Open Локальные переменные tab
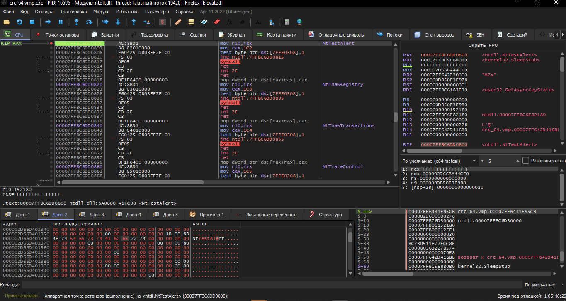The width and height of the screenshot is (566, 301). [x=266, y=215]
